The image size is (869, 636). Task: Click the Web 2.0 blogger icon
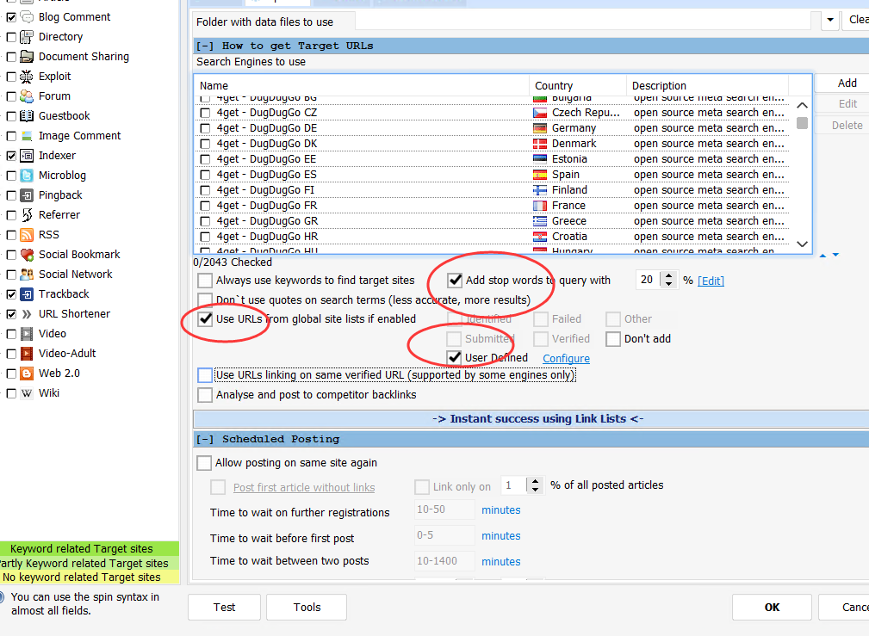click(x=27, y=374)
